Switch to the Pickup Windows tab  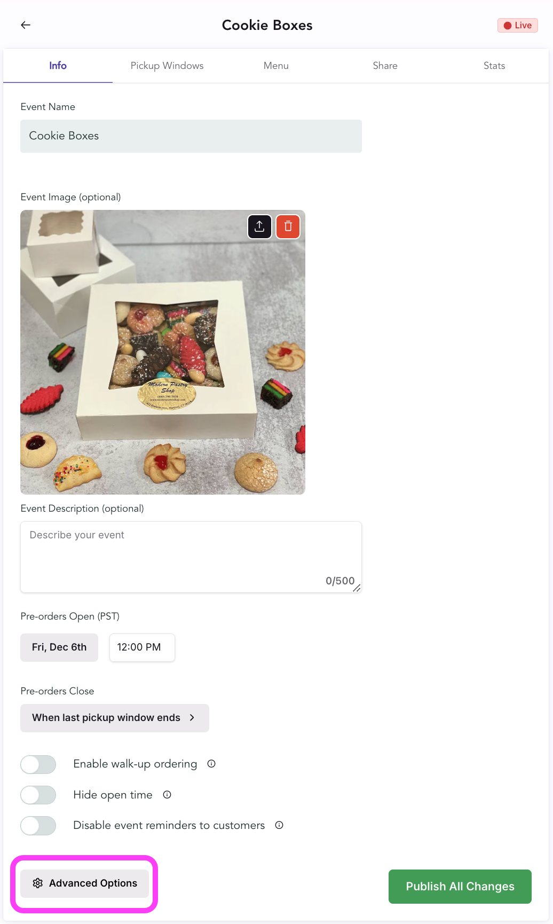point(167,66)
